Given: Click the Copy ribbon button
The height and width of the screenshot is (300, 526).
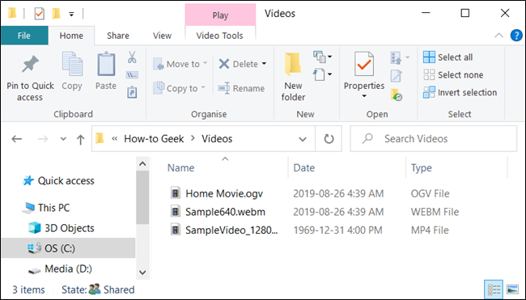Looking at the screenshot, I should point(72,71).
